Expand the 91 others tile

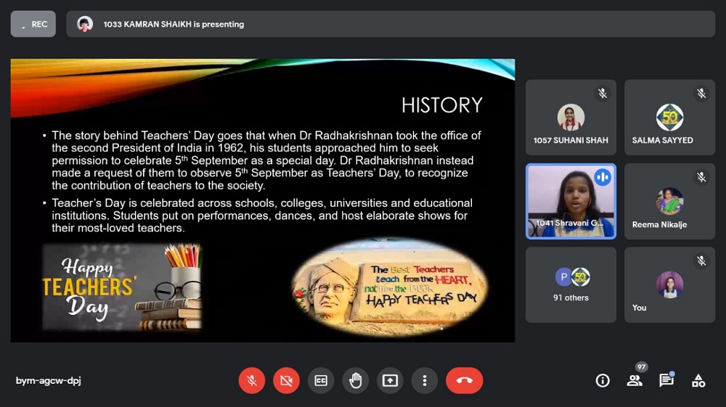[x=571, y=284]
